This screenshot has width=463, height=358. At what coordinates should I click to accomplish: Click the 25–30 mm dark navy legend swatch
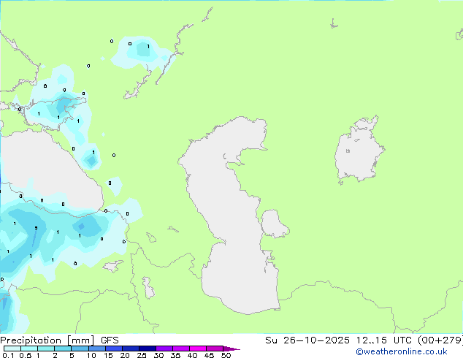click(x=148, y=349)
